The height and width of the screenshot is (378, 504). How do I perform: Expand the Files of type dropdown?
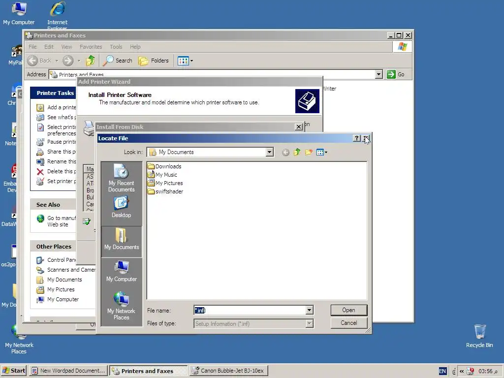(309, 324)
